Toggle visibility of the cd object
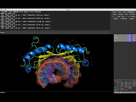136x102 pixels. pos(120,41)
